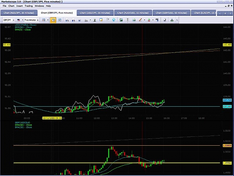Click the flag data-source toolbar icon
This screenshot has width=234, height=176.
pos(18,20)
